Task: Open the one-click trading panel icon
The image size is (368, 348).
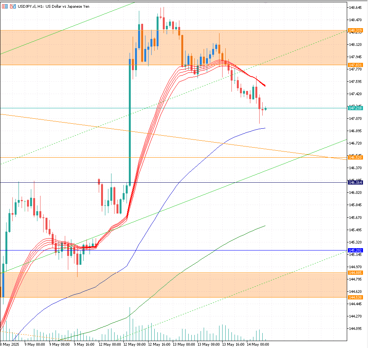Action: click(x=5, y=6)
